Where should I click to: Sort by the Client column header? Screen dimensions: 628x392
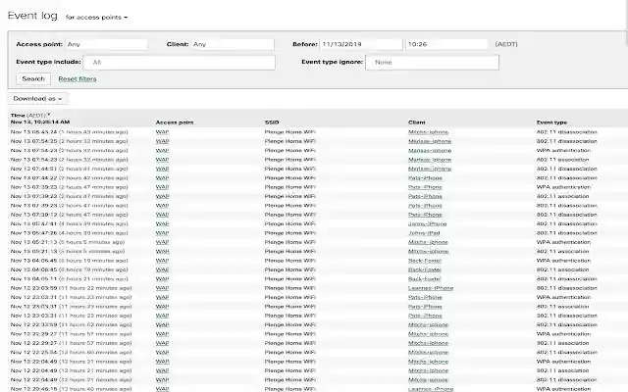417,122
